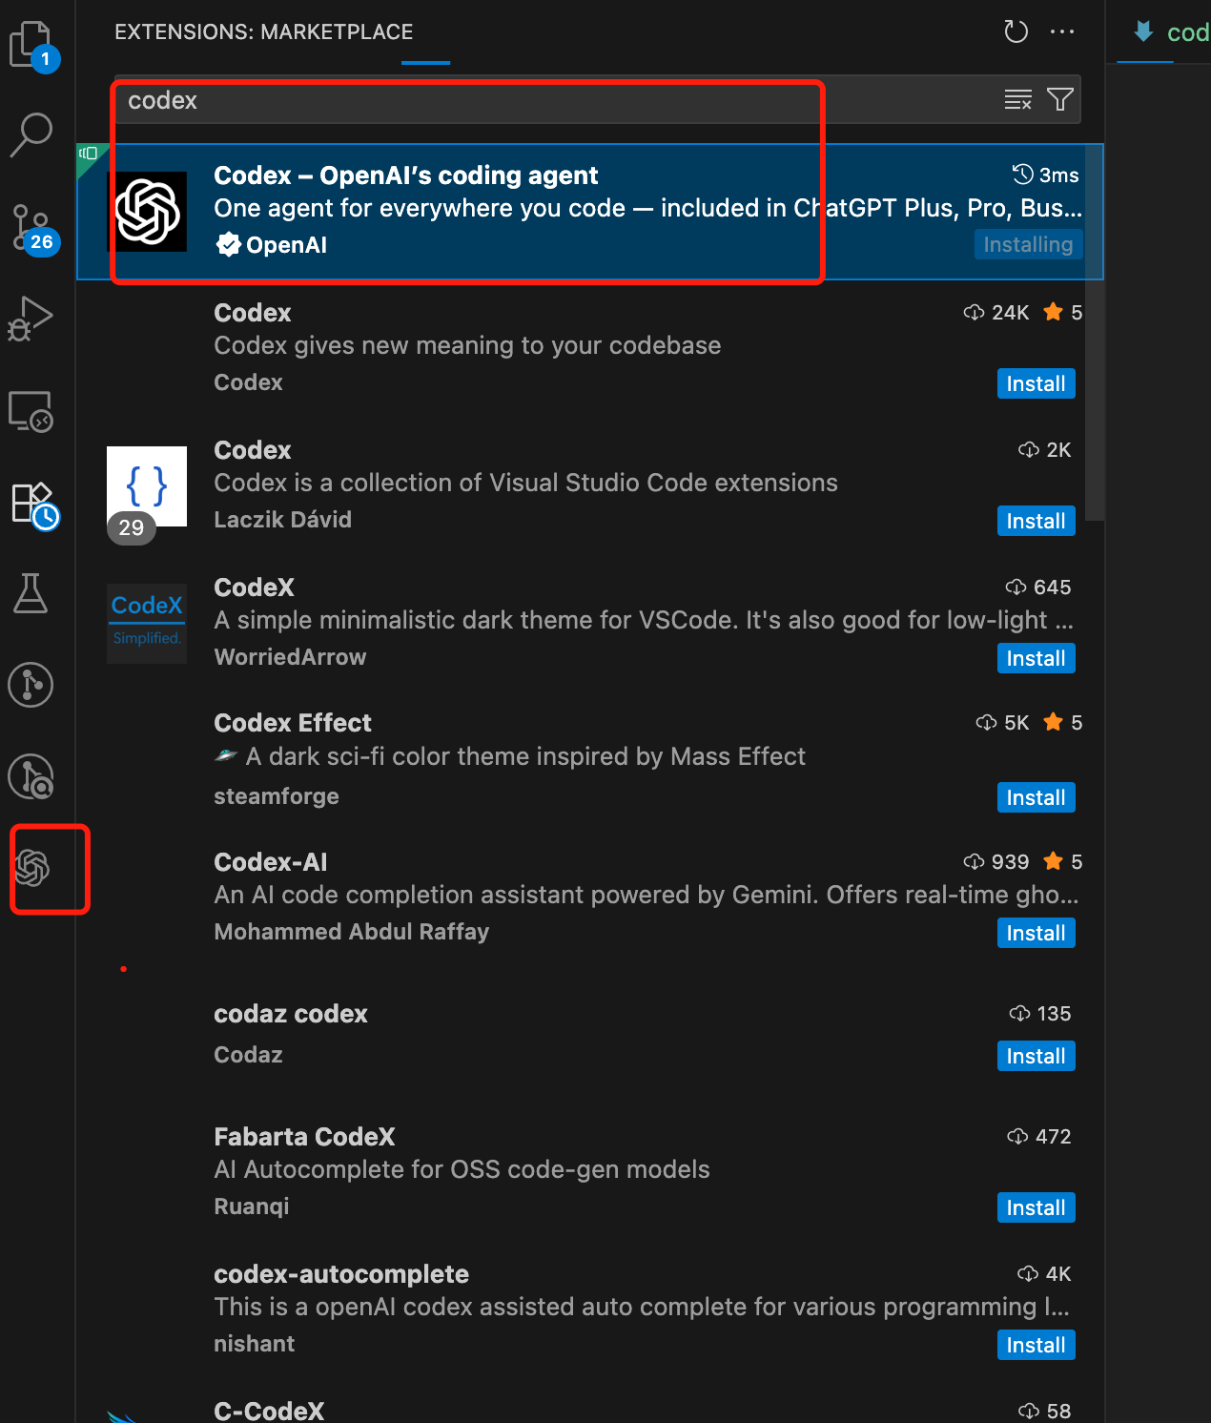Install the Fabarta CodeX extension
The image size is (1211, 1423).
coord(1036,1207)
